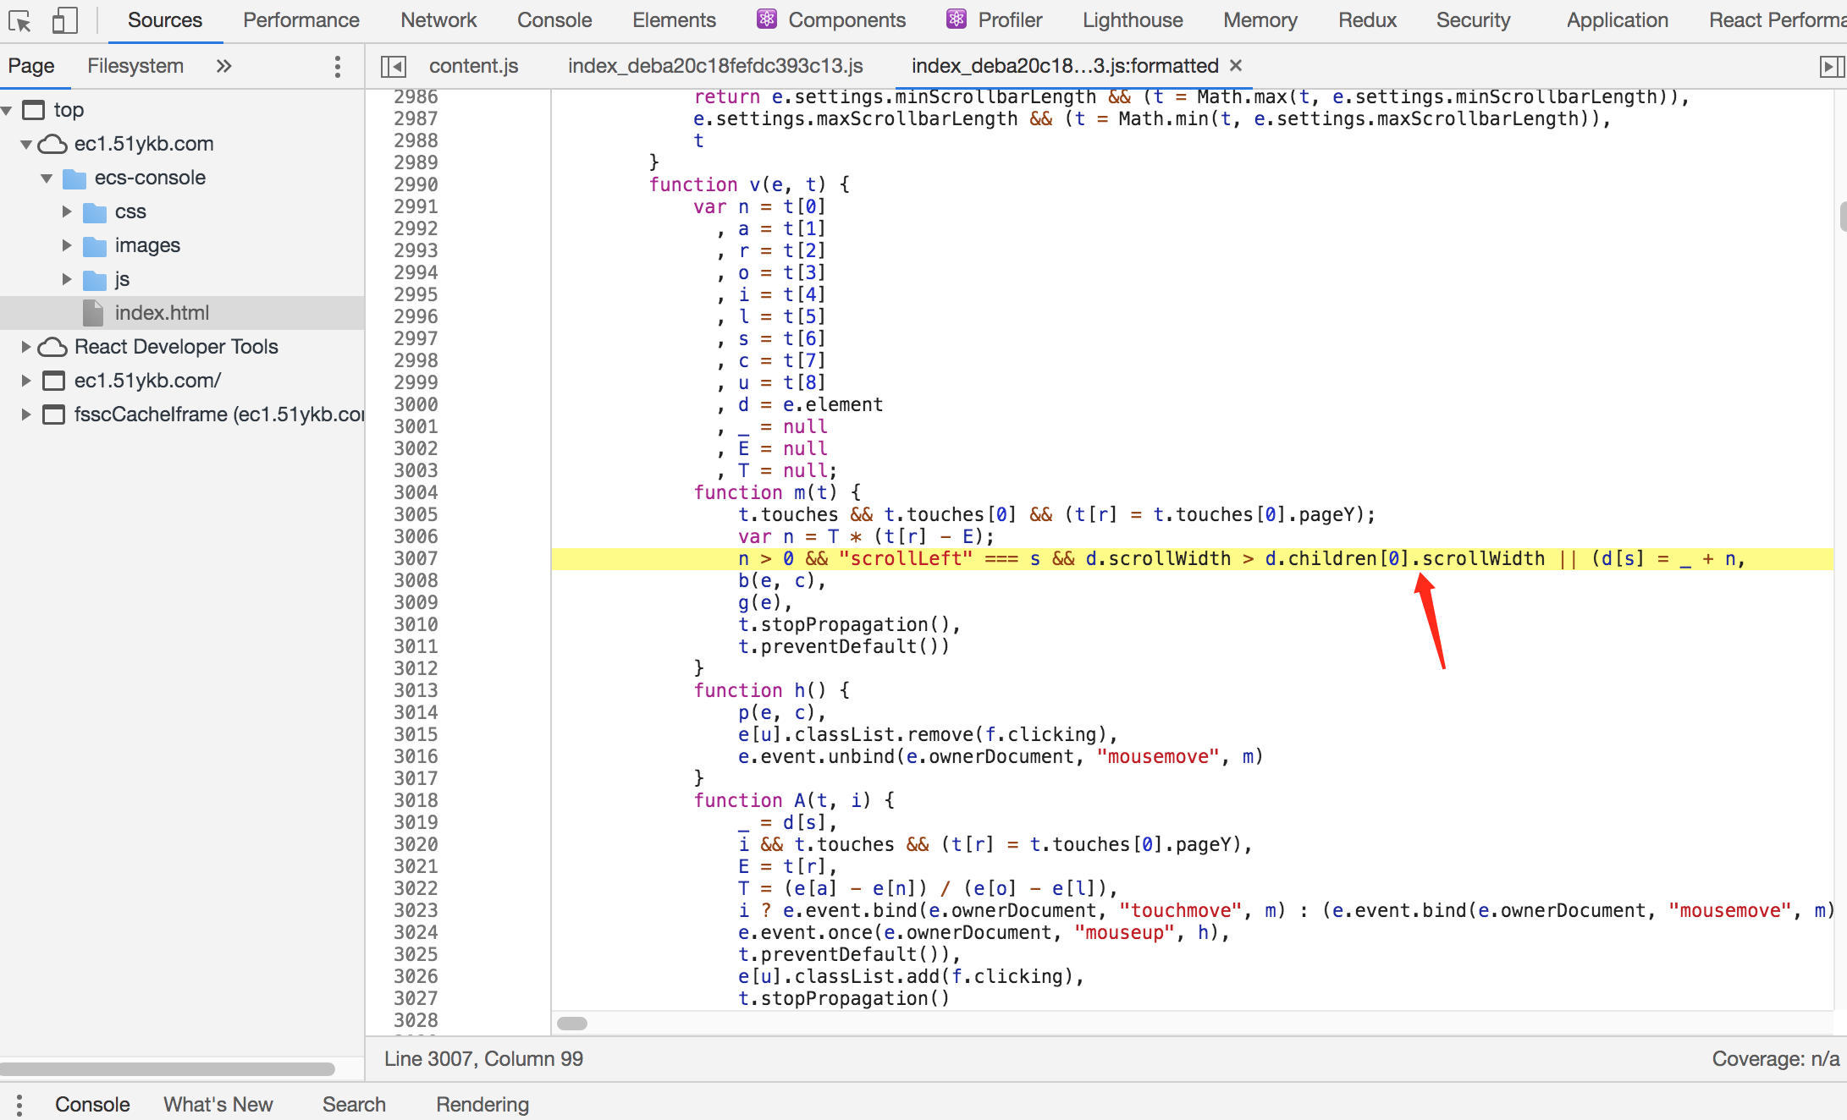Show the debugger sidebar panel
This screenshot has height=1120, width=1847.
pos(1833,65)
